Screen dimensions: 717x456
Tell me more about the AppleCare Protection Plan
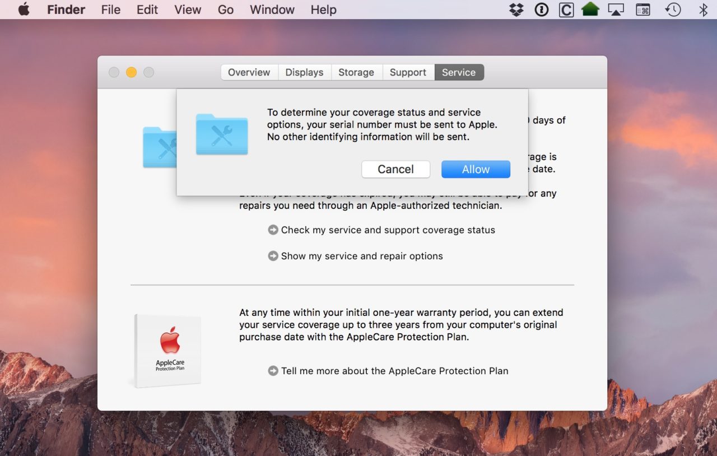pos(395,371)
